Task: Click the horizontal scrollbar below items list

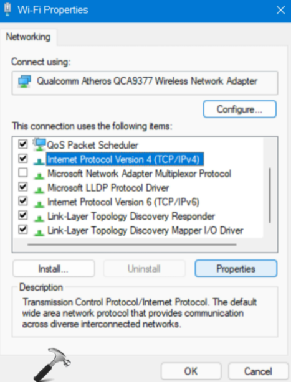Action: [x=132, y=245]
